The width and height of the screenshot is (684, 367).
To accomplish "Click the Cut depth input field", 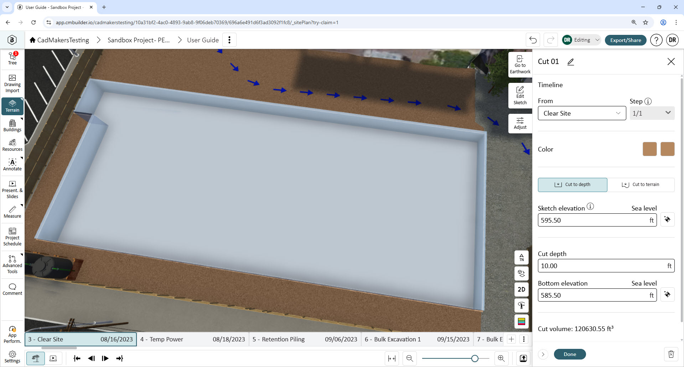I will point(606,266).
